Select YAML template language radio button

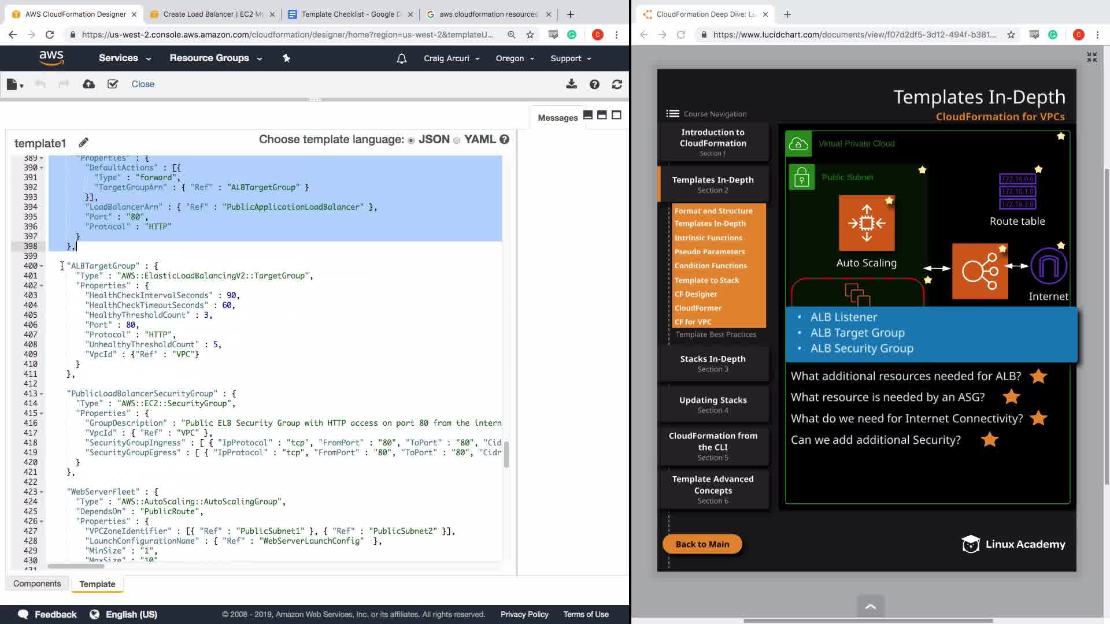(x=457, y=140)
